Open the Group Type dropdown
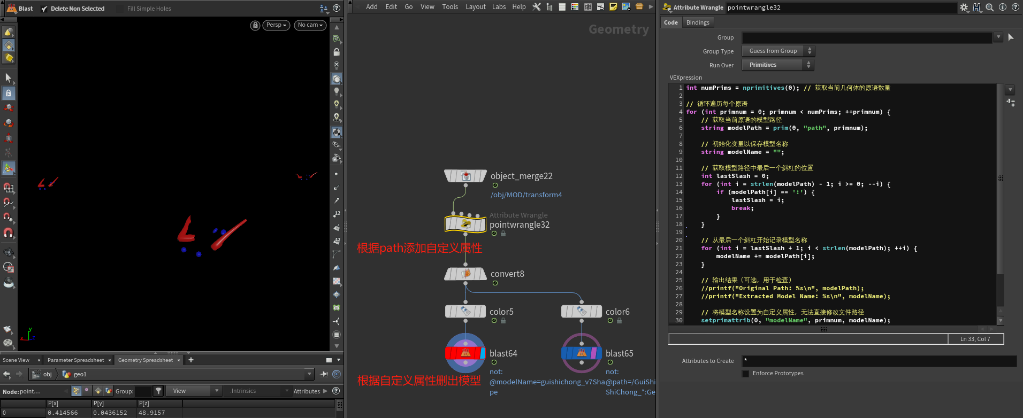The height and width of the screenshot is (418, 1023). 777,51
